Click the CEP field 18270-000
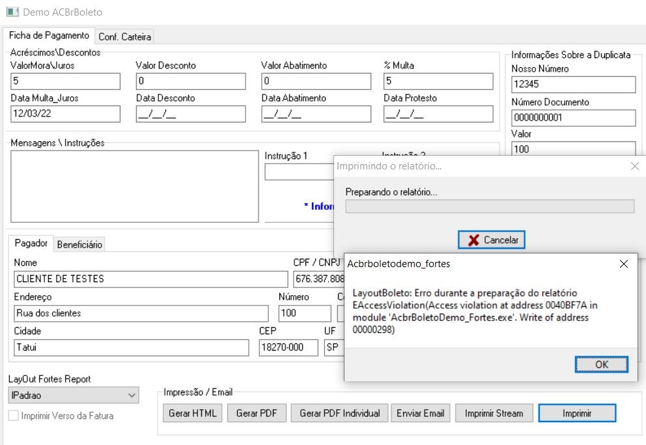The image size is (646, 445). click(288, 348)
